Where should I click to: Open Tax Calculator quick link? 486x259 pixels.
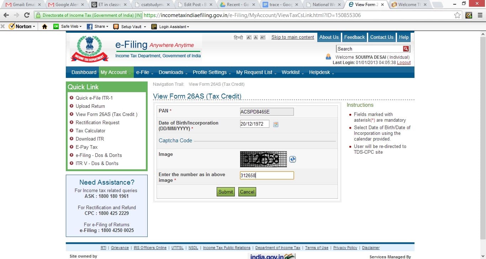pos(90,131)
